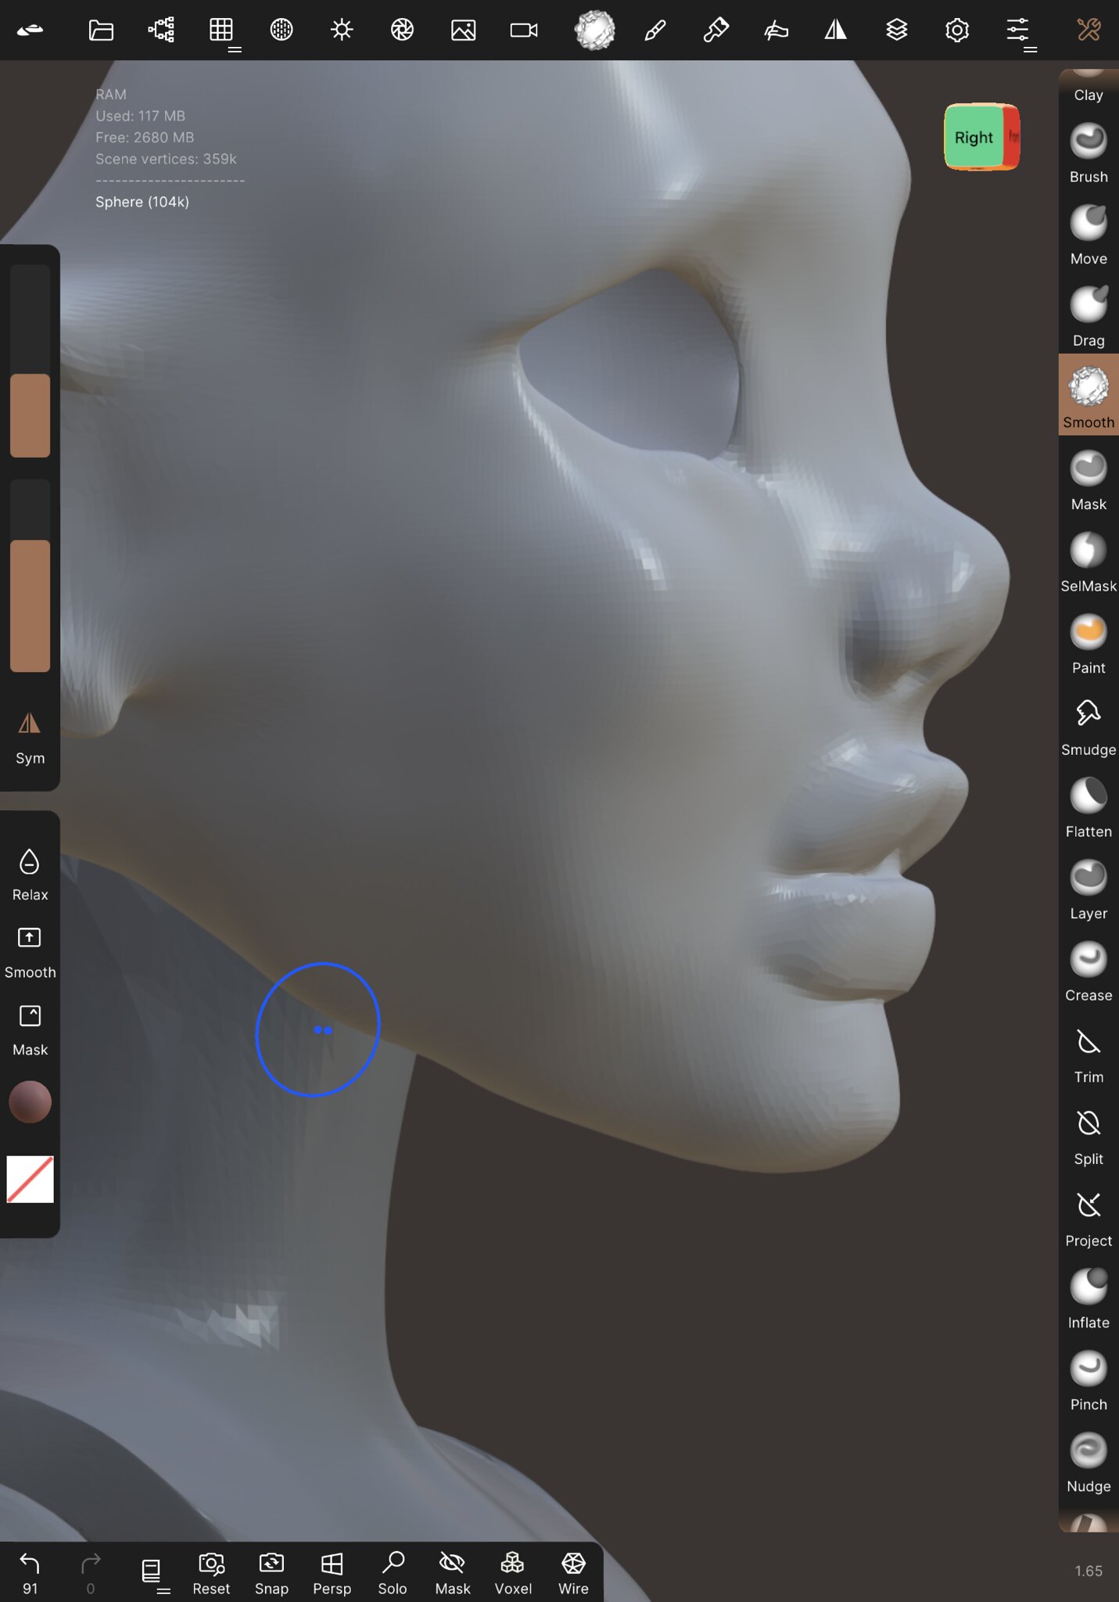Select the Split tool
The width and height of the screenshot is (1119, 1602).
point(1089,1135)
